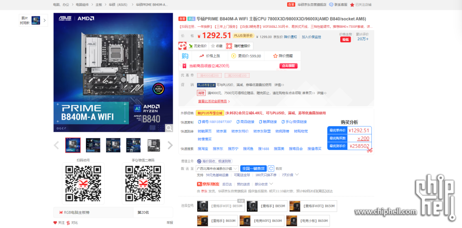Choose model 【重炮手WIFI】B650M
The width and height of the screenshot is (462, 228).
point(313,206)
